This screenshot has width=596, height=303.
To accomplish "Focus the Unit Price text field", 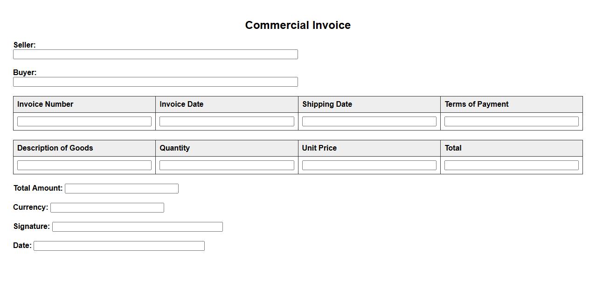I will tap(369, 165).
